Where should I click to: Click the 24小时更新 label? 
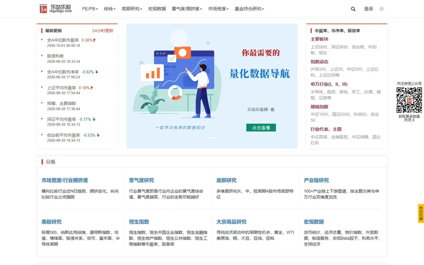103,30
